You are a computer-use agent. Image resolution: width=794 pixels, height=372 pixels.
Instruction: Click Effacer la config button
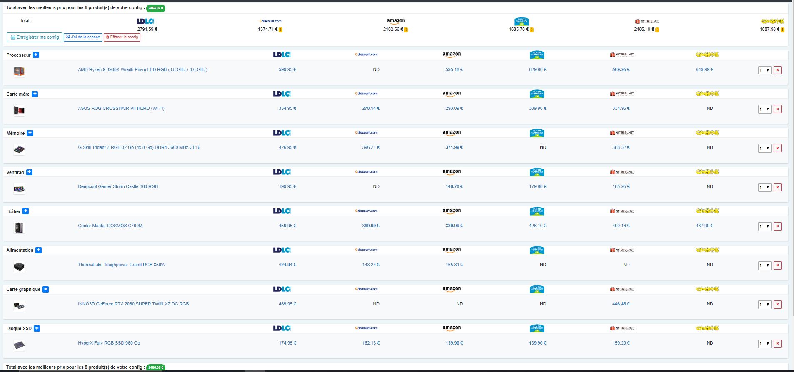point(122,37)
